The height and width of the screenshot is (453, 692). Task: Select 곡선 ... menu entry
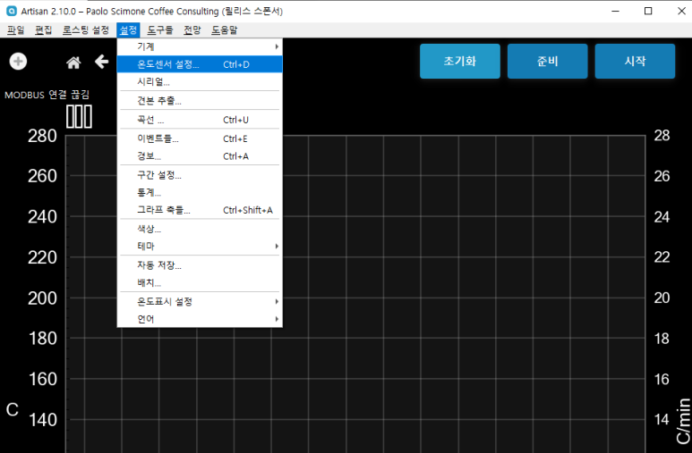[200, 120]
